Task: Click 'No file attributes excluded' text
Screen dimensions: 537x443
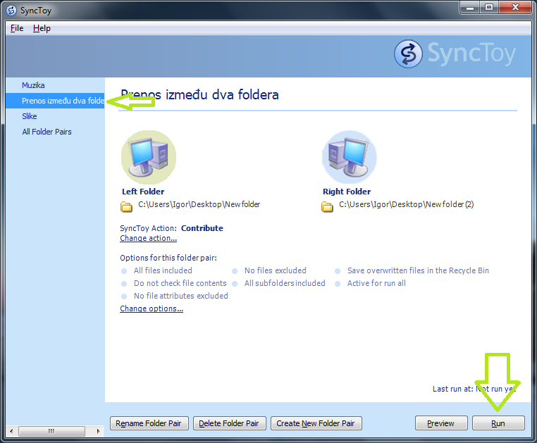Action: (181, 296)
